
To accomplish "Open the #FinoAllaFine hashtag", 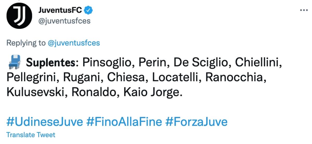I will pos(124,122).
